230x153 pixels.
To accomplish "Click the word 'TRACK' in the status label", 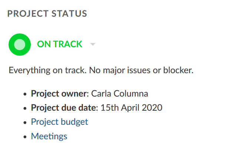I will [x=69, y=44].
